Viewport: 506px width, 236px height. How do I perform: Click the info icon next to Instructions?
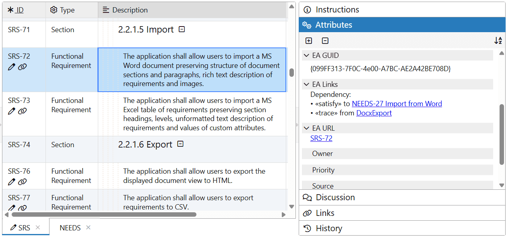point(308,9)
